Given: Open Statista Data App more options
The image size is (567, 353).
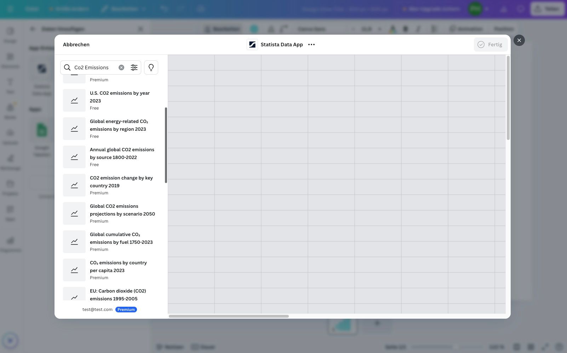Looking at the screenshot, I should click(311, 45).
